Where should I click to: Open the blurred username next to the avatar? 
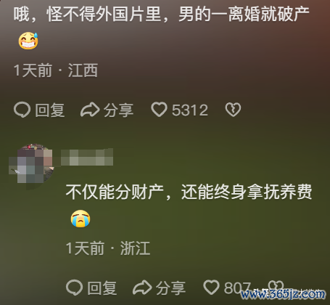pyautogui.click(x=87, y=158)
